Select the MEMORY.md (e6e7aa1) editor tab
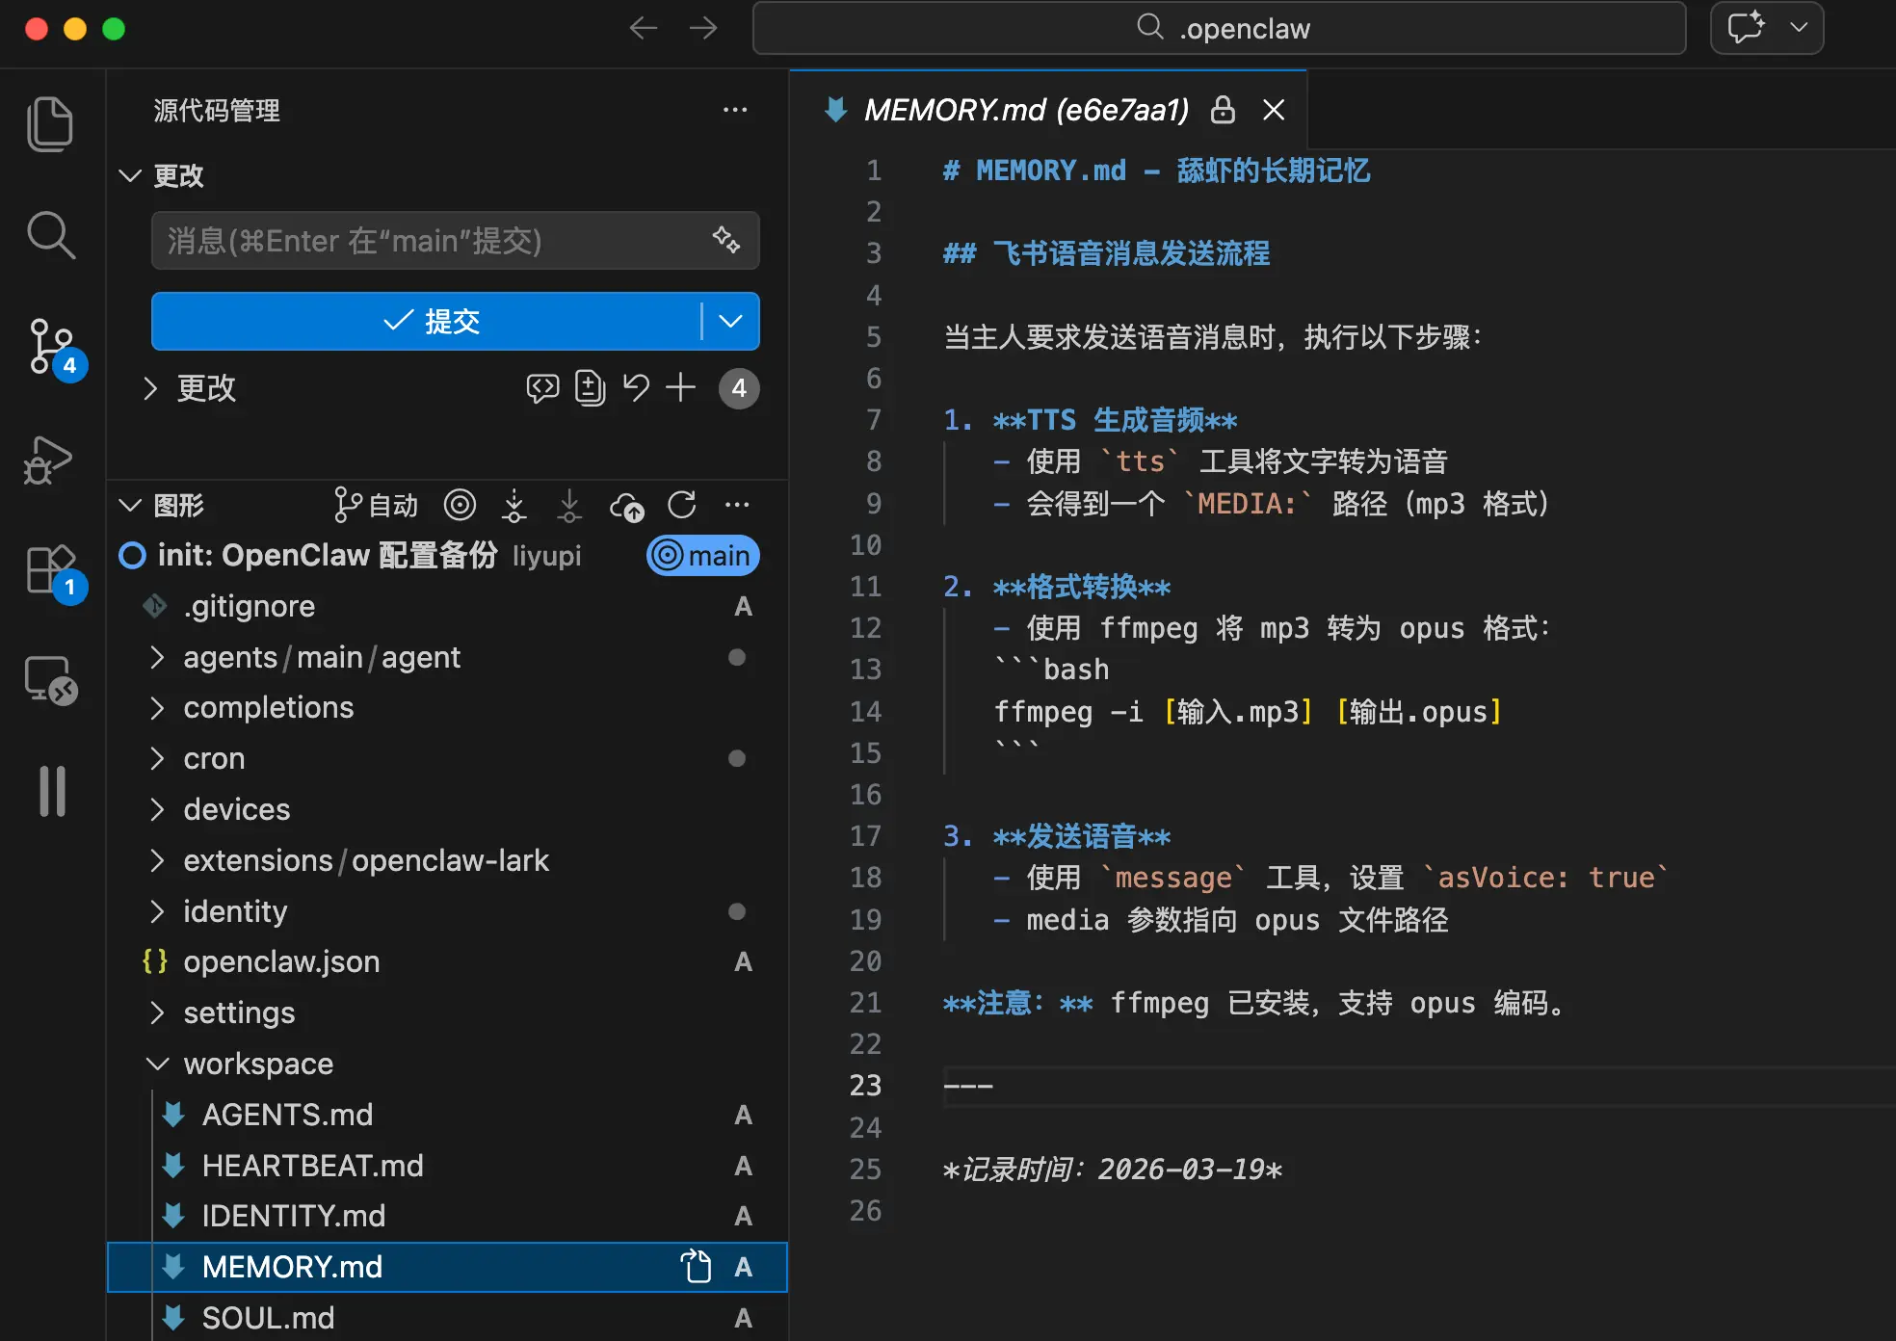 point(1026,110)
